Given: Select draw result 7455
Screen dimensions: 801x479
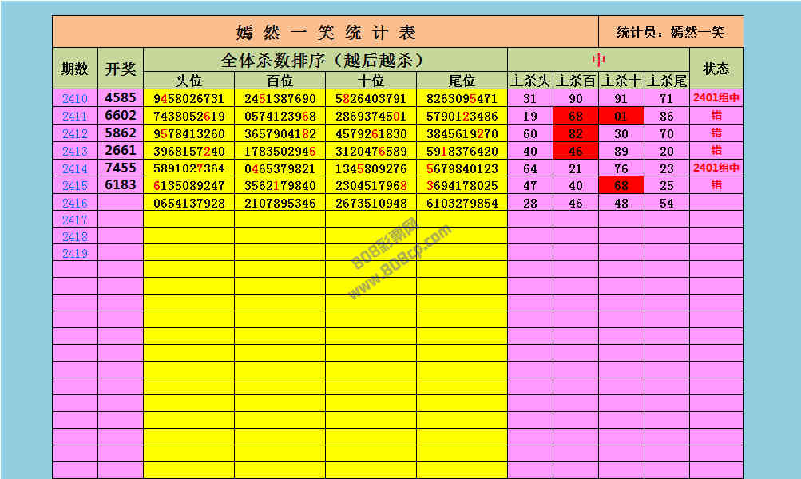Looking at the screenshot, I should (x=121, y=168).
